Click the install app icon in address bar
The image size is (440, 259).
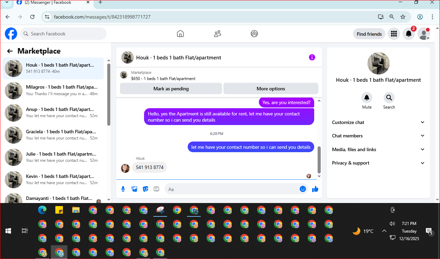coord(381,17)
